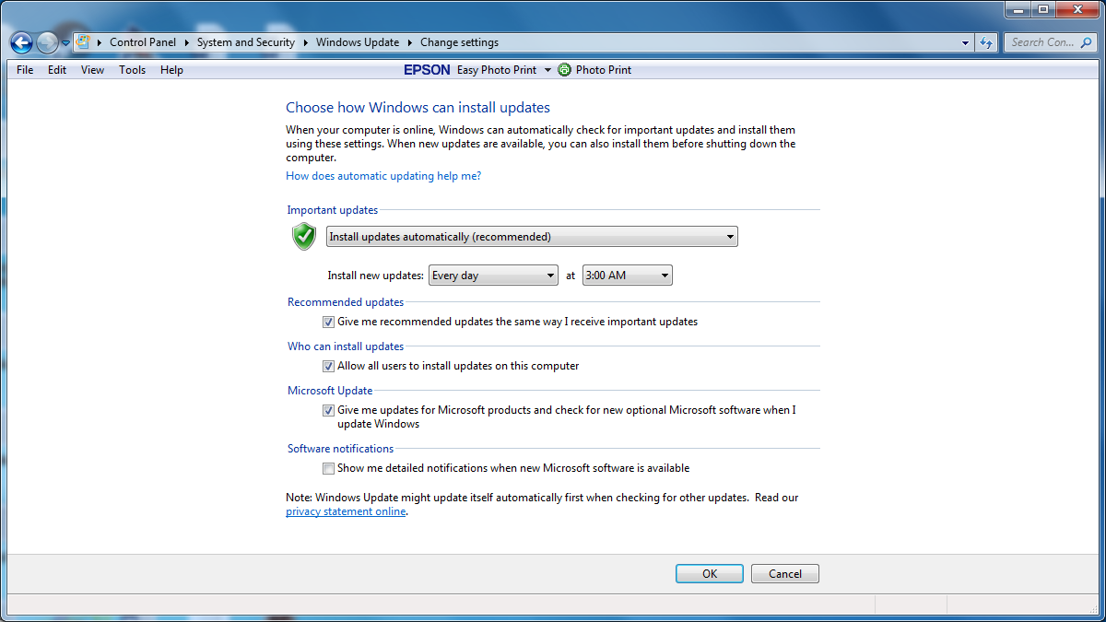The width and height of the screenshot is (1106, 622).
Task: Expand the arrow after Control Panel breadcrumb
Action: pos(185,42)
